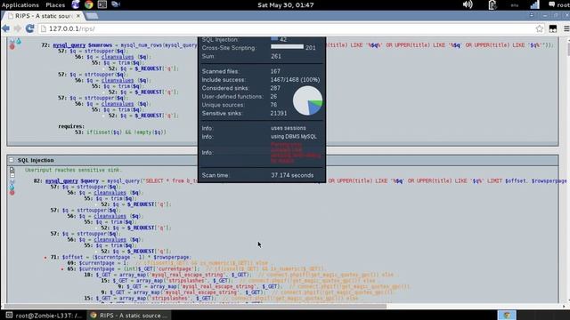Click the power/battery status icon

click(493, 4)
